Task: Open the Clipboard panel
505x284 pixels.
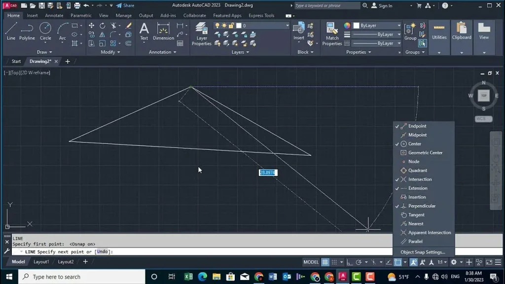Action: (x=462, y=37)
